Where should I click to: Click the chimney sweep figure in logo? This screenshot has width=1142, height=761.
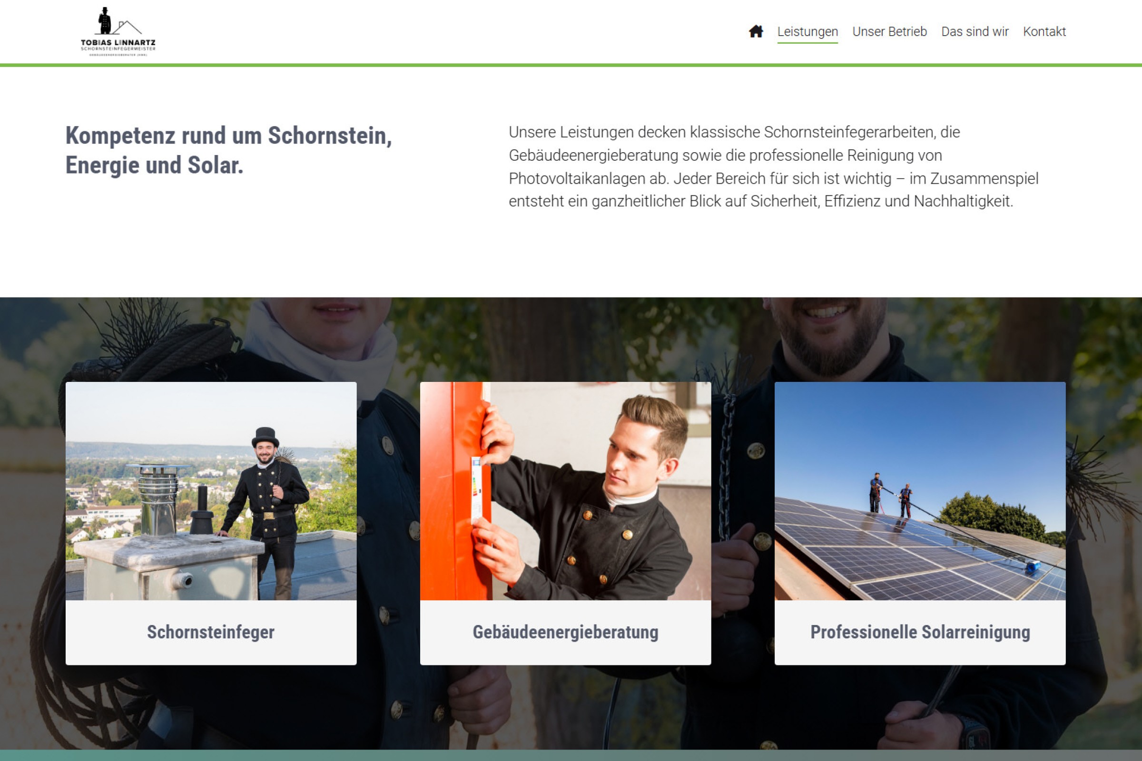coord(104,21)
